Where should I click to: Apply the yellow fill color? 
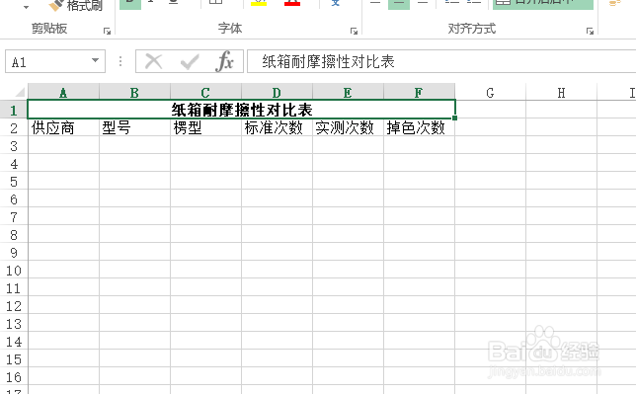(x=259, y=3)
